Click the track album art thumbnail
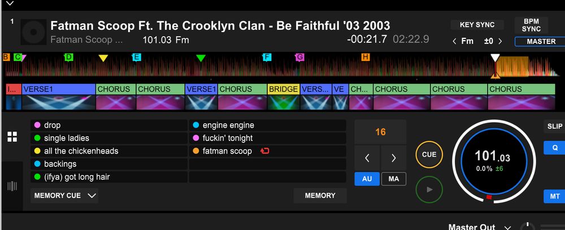Image resolution: width=565 pixels, height=230 pixels. (33, 32)
